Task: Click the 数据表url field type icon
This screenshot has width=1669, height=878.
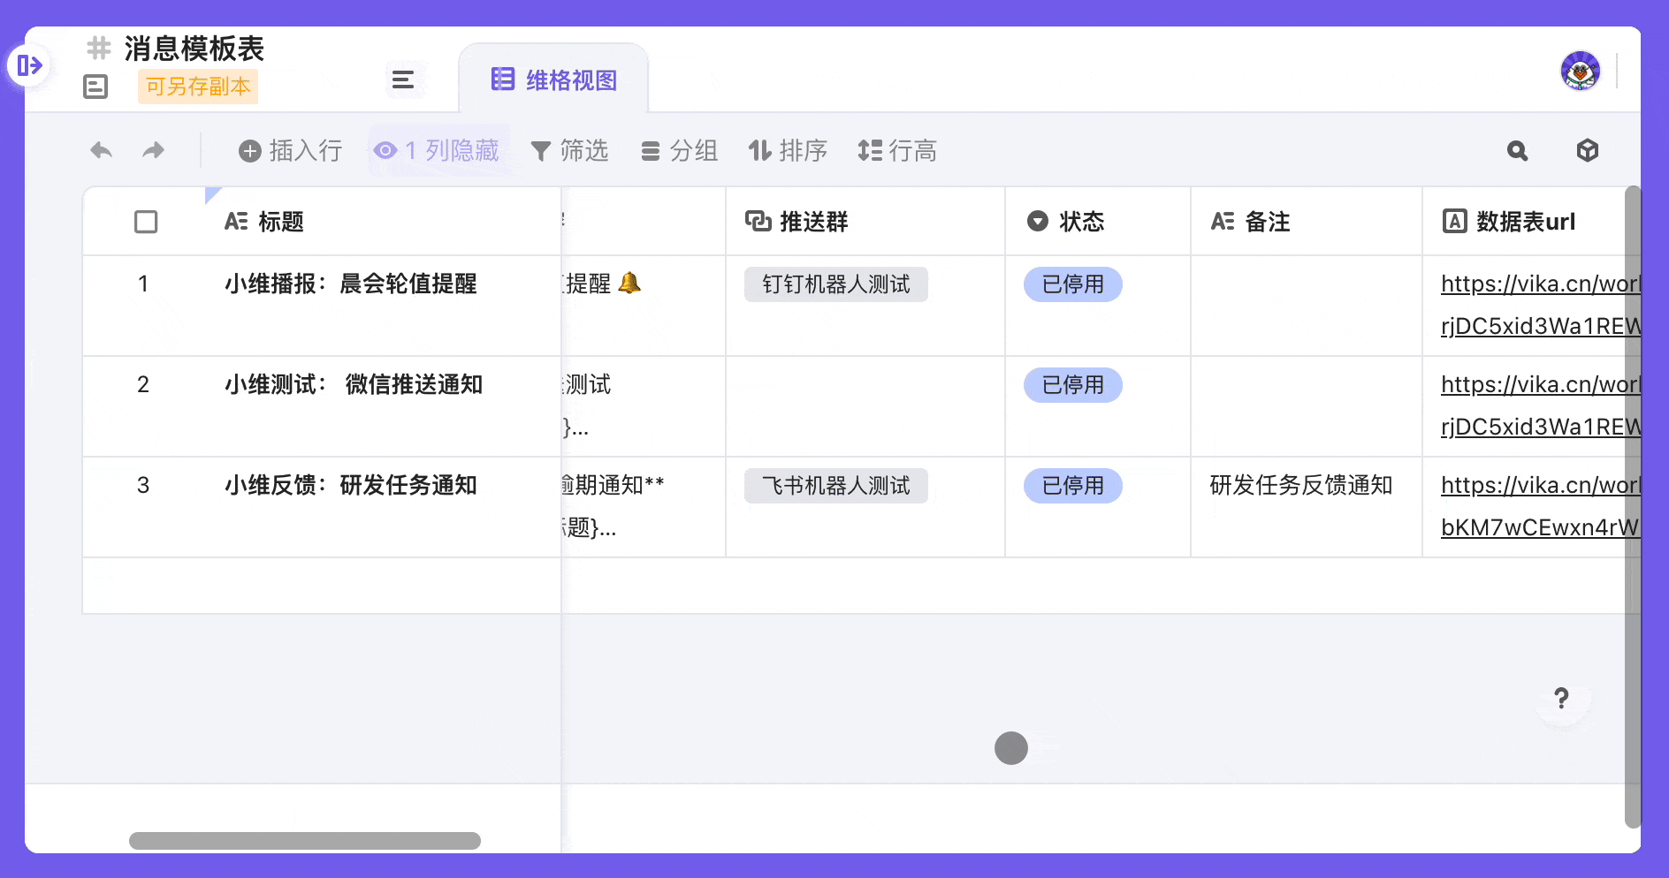Action: pyautogui.click(x=1454, y=221)
